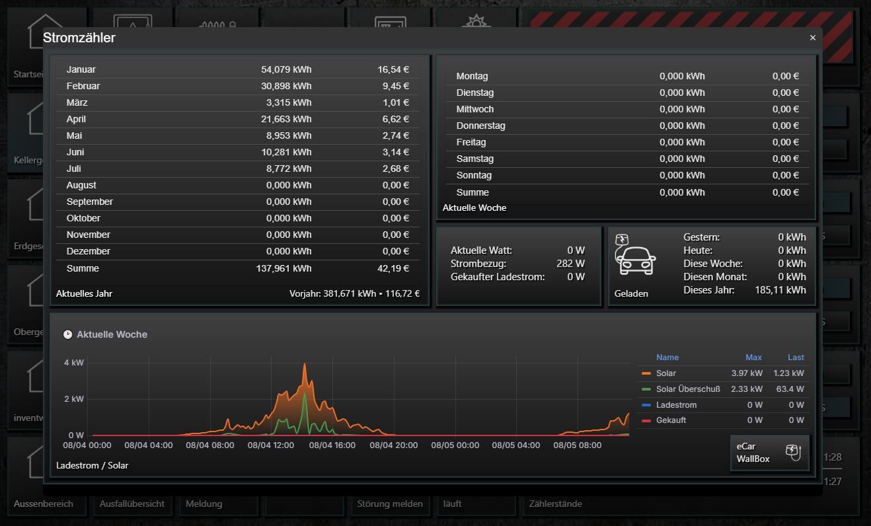871x526 pixels.
Task: Click the Mittwoch row label
Action: [475, 109]
